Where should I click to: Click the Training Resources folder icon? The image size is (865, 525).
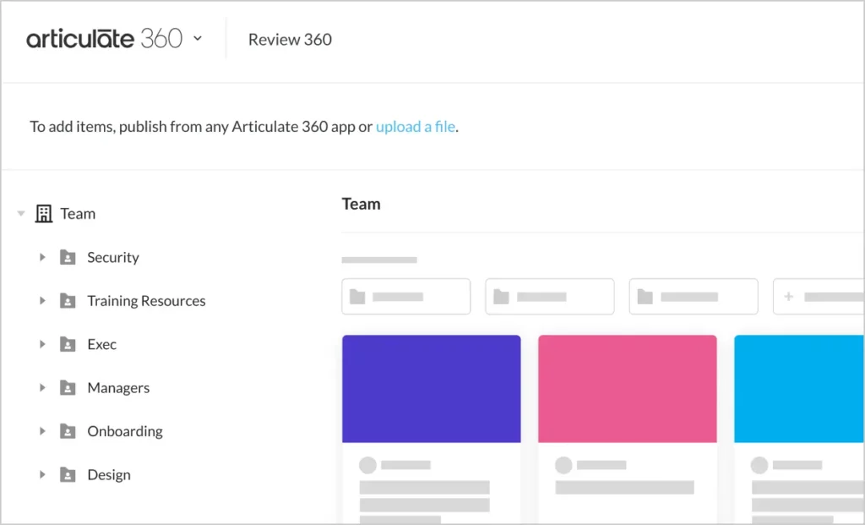[x=68, y=301]
